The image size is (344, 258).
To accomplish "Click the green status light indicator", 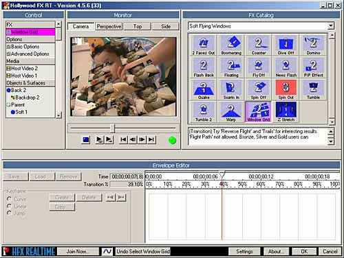I will pos(172,140).
